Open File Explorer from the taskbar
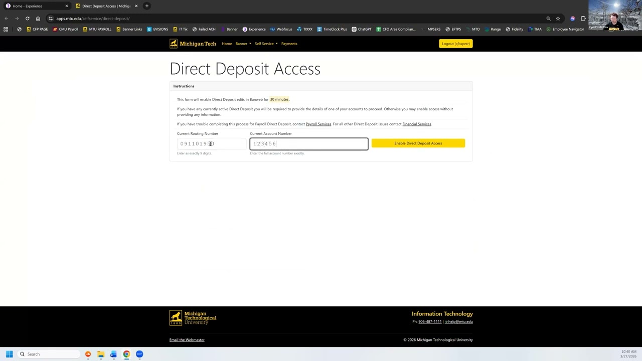The image size is (642, 361). click(x=101, y=354)
